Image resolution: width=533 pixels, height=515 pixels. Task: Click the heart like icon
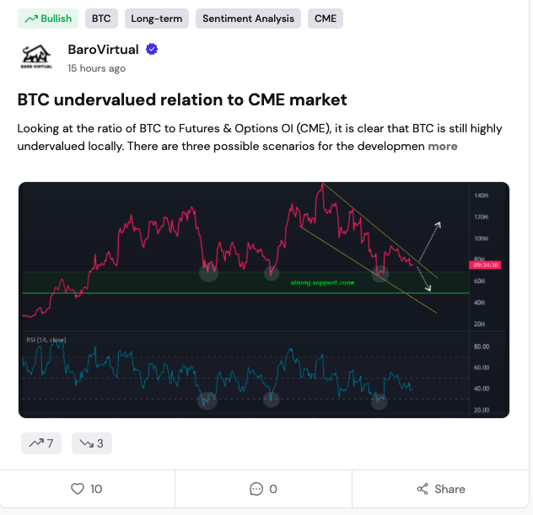[78, 489]
